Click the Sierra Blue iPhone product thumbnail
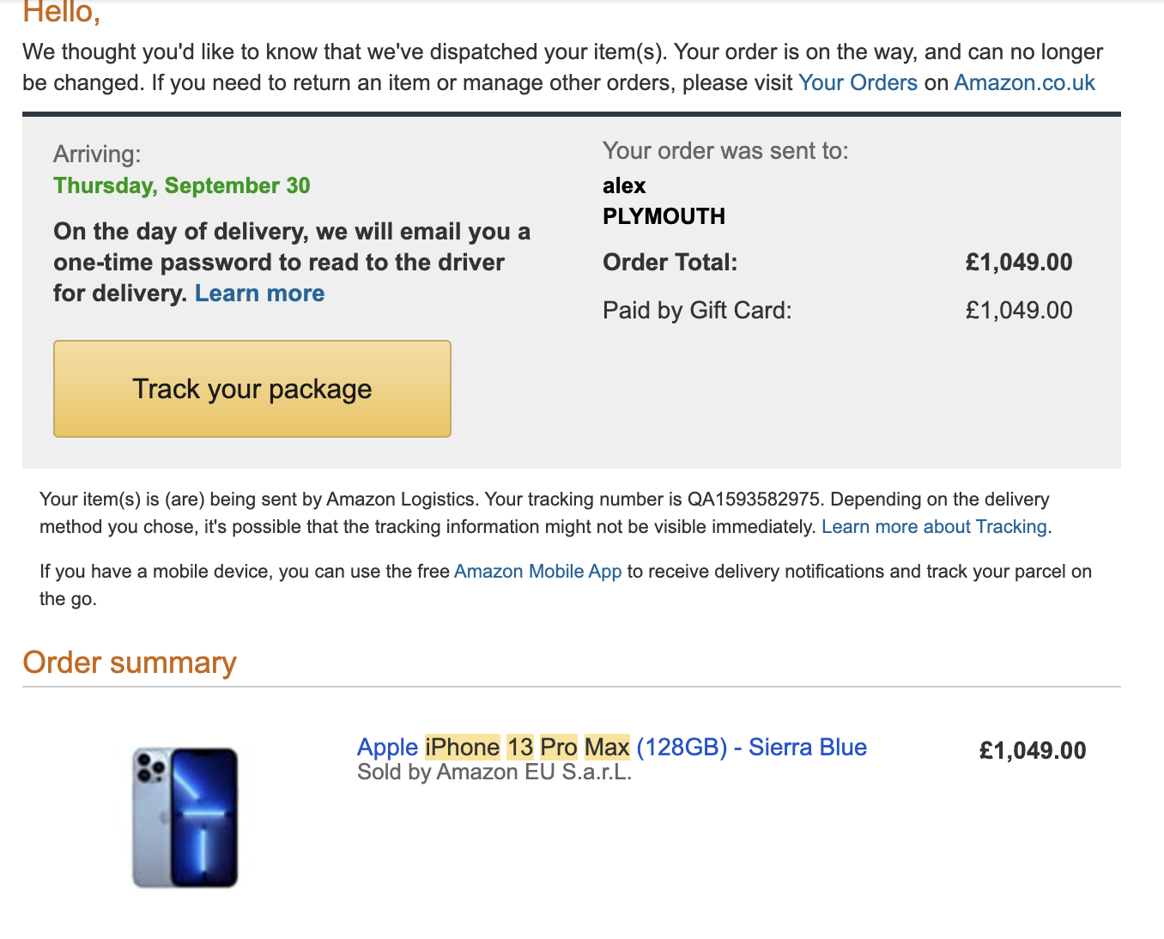 [185, 817]
